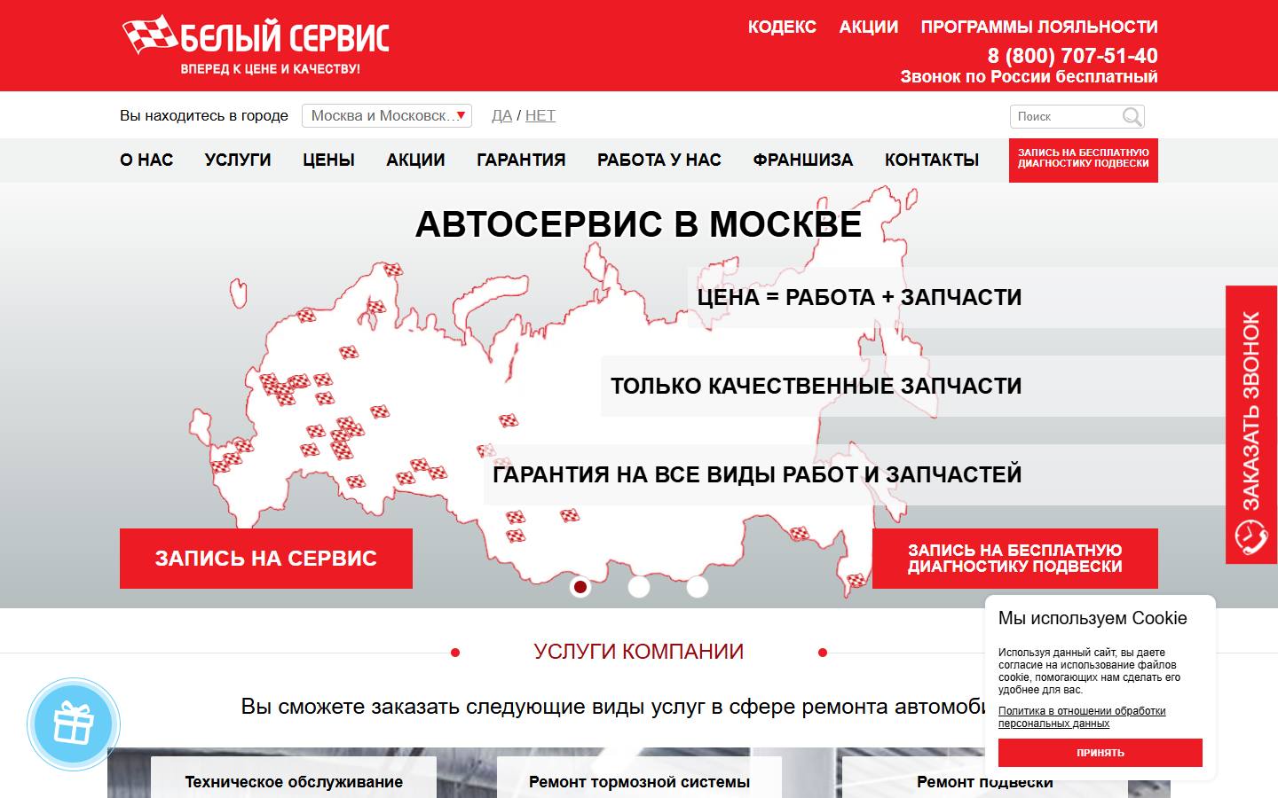Open the Гарантия menu item
Image resolution: width=1278 pixels, height=798 pixels.
click(x=521, y=160)
